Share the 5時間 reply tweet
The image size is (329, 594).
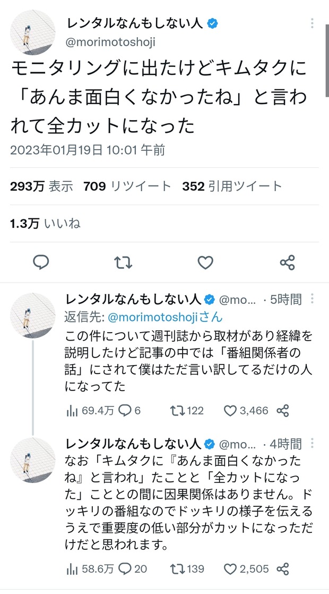pos(283,411)
